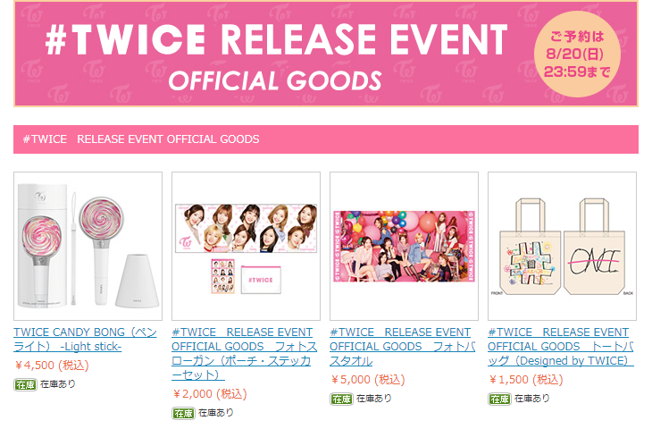Screen dimensions: 652x429
Task: Click the 在庫 stock badge under photo slogan
Action: (x=183, y=414)
